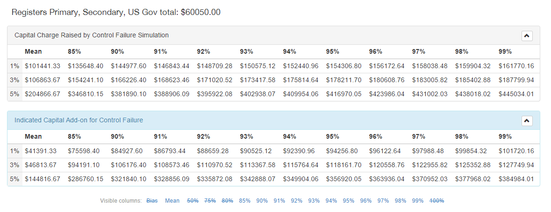This screenshot has height=212, width=551.
Task: Show the 75% column toggle
Action: point(210,201)
